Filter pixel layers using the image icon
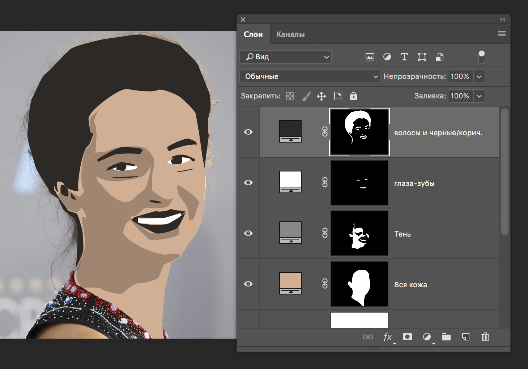 (x=369, y=57)
